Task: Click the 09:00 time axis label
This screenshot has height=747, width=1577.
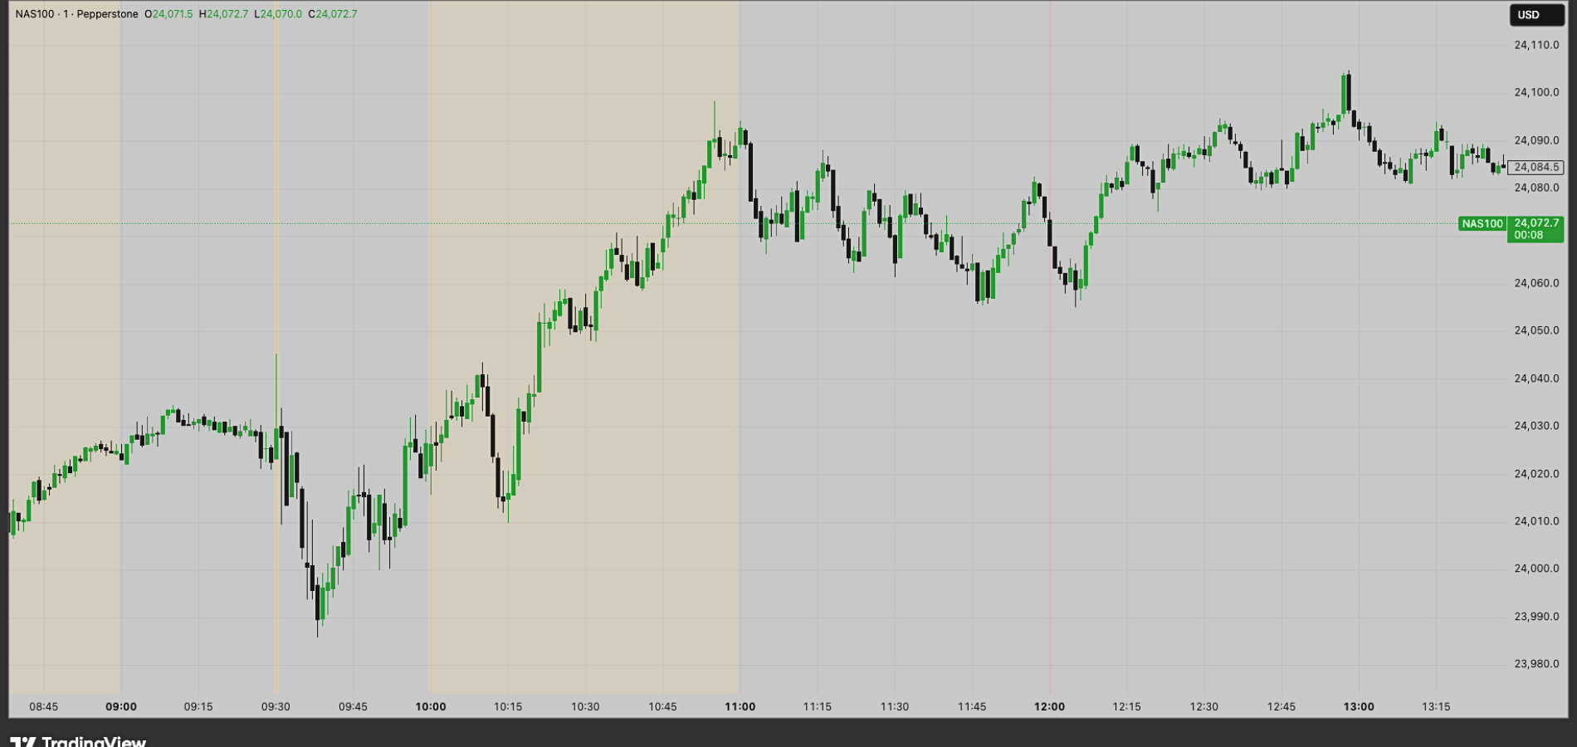Action: pyautogui.click(x=122, y=707)
